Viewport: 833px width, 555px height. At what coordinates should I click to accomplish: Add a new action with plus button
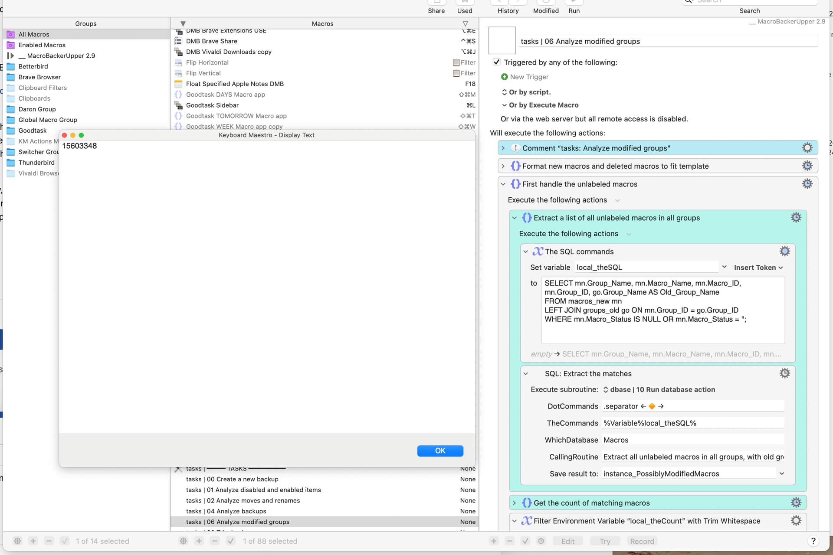pos(494,541)
